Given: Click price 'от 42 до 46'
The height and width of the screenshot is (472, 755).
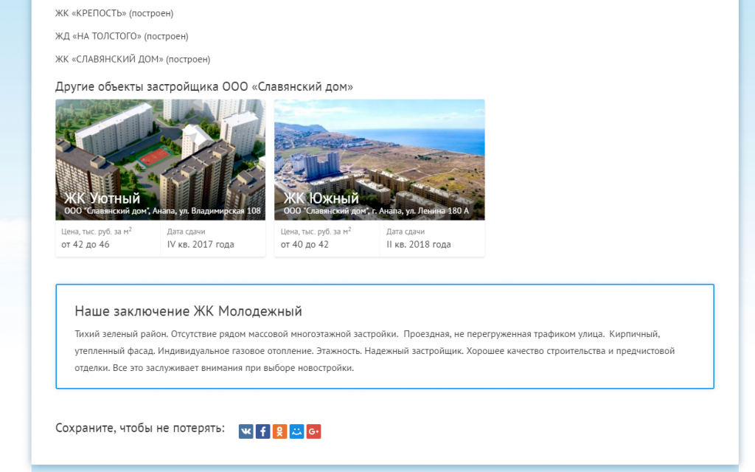Looking at the screenshot, I should click(x=86, y=244).
